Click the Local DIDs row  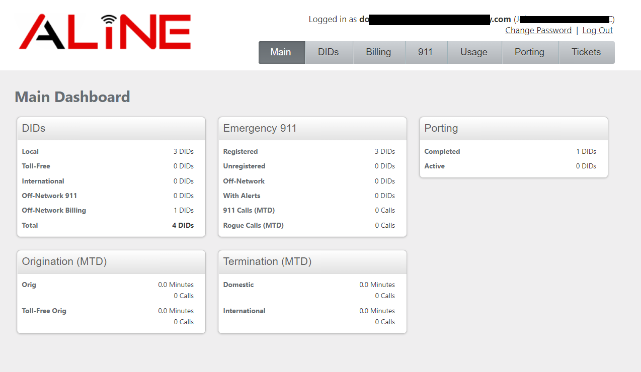coord(30,151)
